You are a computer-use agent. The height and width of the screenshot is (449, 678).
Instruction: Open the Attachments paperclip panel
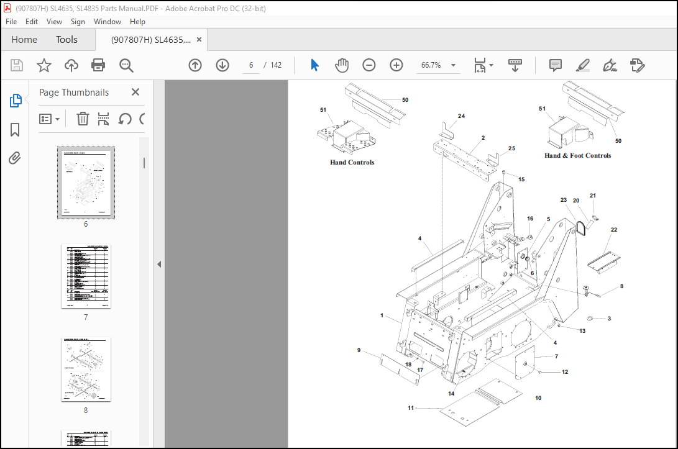pyautogui.click(x=15, y=158)
